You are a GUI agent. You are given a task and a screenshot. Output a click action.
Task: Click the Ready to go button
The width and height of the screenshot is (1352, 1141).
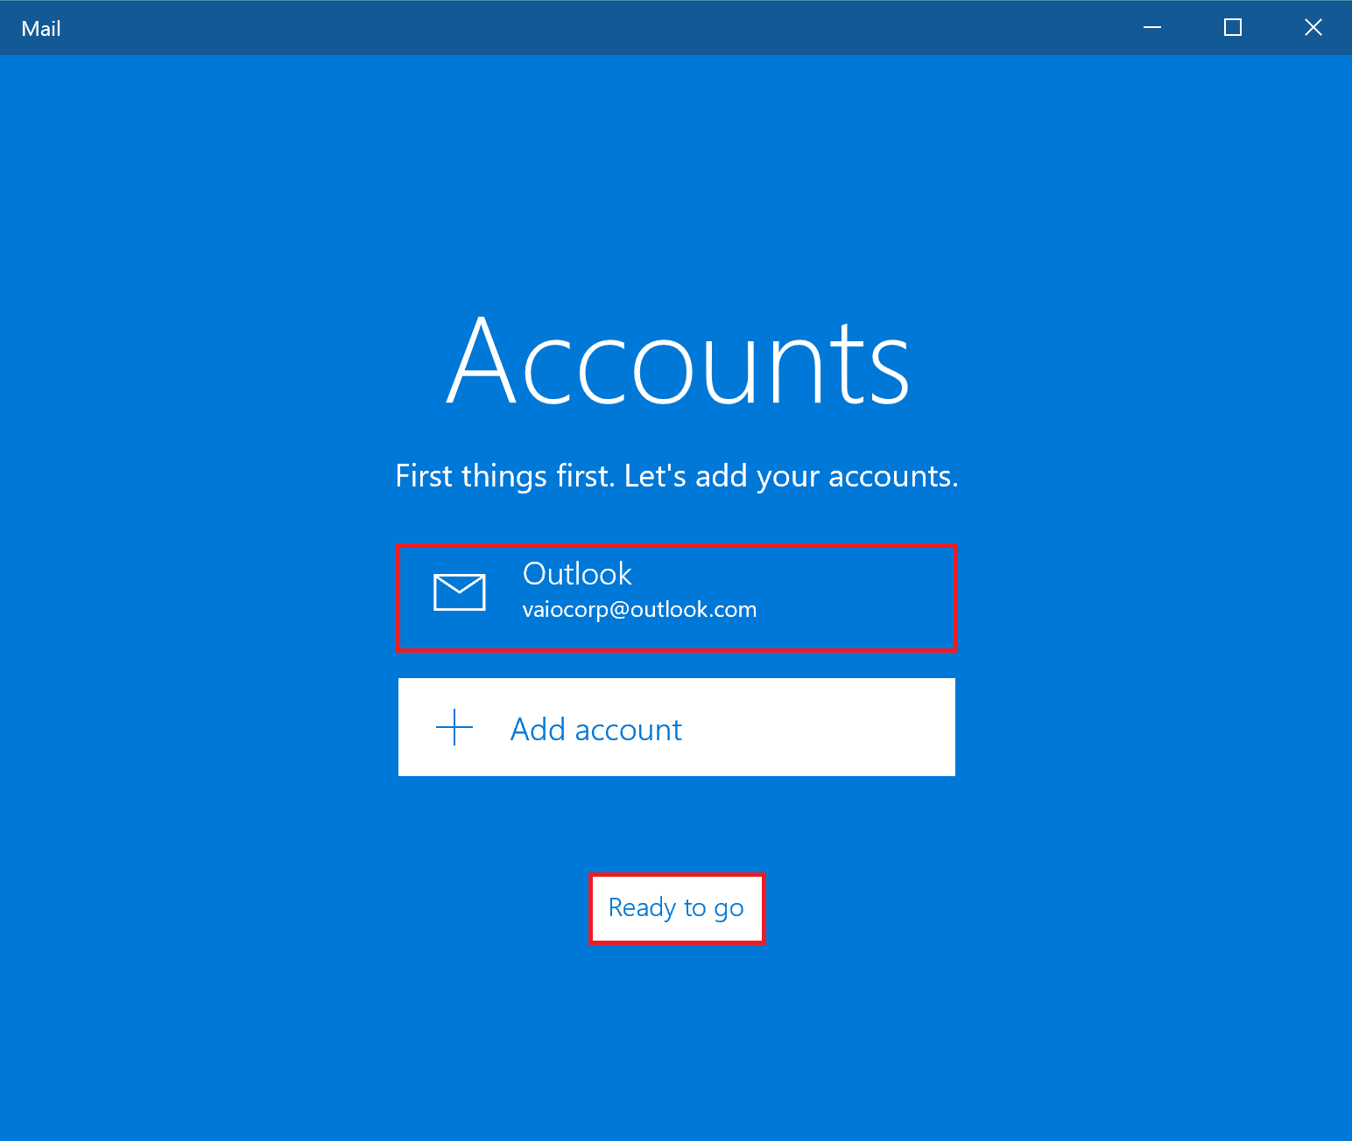click(x=677, y=908)
